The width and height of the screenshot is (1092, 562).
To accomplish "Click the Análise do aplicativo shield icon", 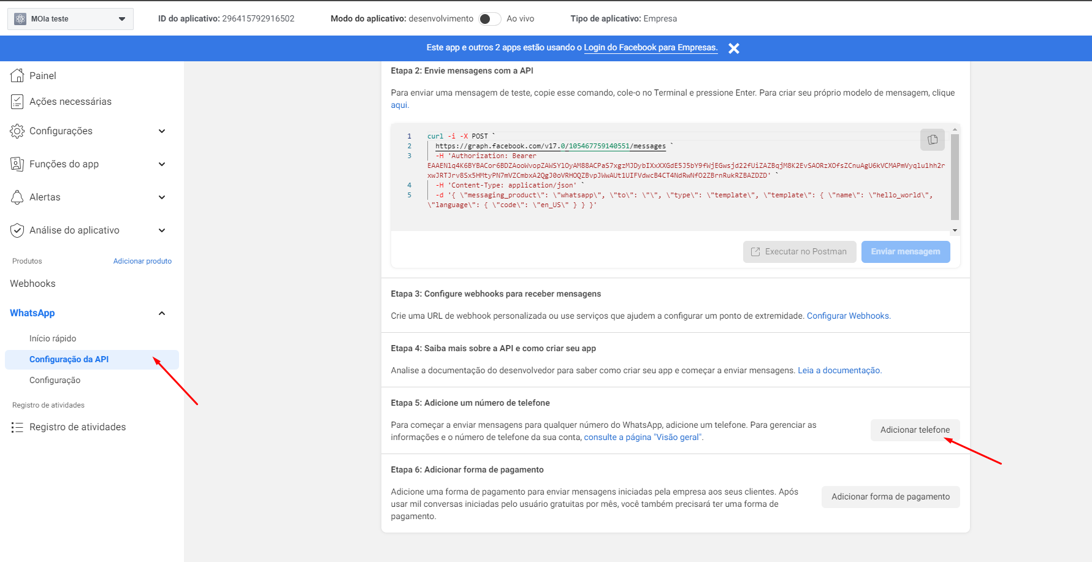I will pos(17,230).
